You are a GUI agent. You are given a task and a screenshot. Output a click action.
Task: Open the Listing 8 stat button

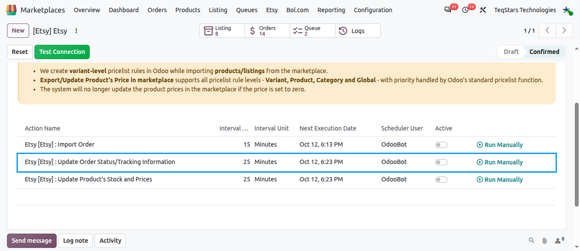[x=222, y=31]
